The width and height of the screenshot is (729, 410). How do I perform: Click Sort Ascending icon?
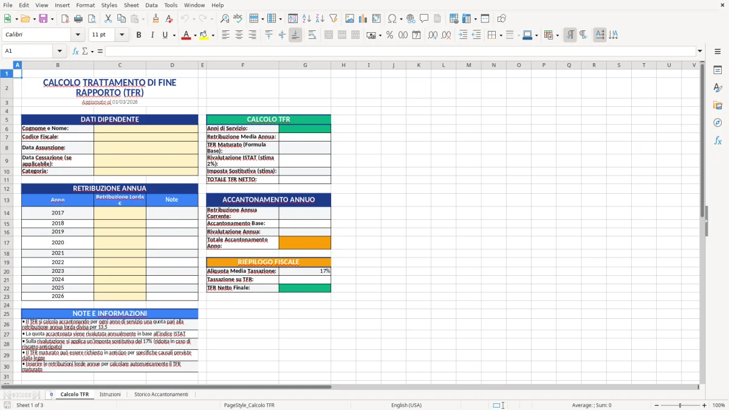306,19
